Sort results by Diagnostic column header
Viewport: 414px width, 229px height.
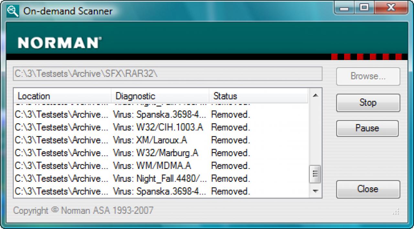click(160, 96)
